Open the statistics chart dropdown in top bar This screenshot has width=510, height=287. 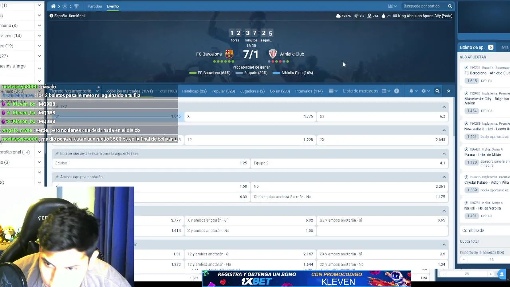pos(392,6)
